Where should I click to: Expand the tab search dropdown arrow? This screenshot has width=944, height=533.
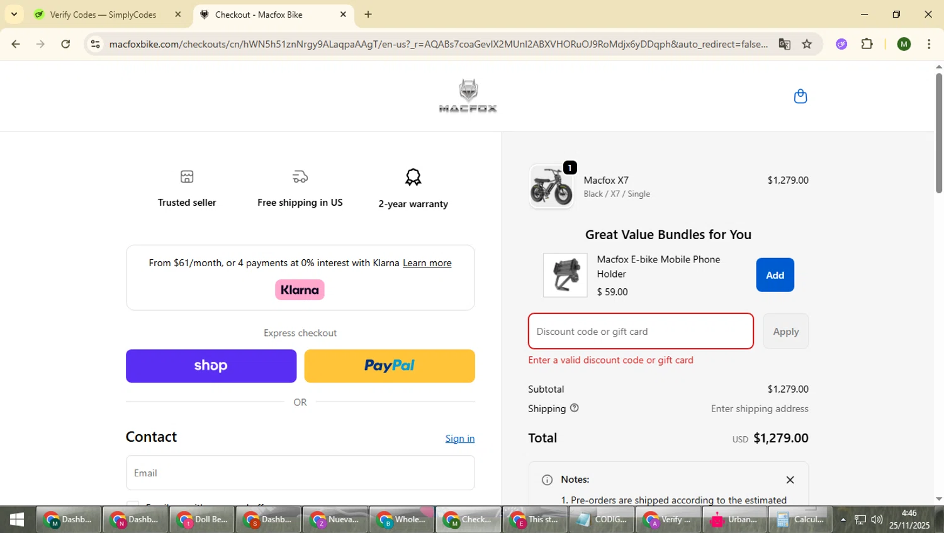point(14,14)
